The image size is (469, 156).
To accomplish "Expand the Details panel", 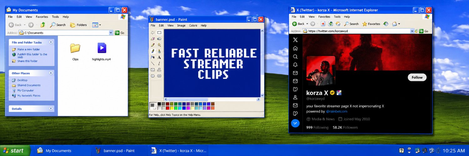I will (x=51, y=109).
